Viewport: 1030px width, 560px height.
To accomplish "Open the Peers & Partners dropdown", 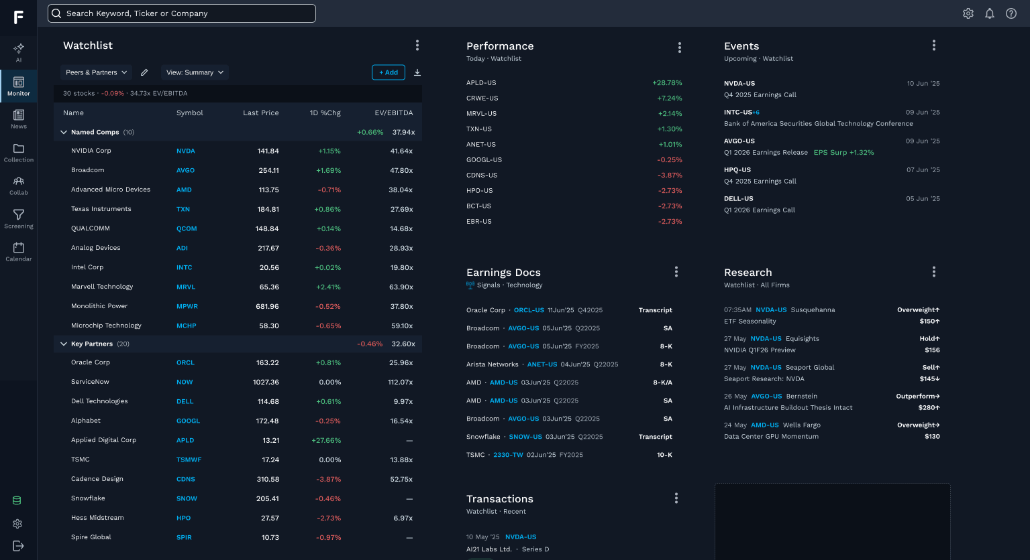I will 97,72.
